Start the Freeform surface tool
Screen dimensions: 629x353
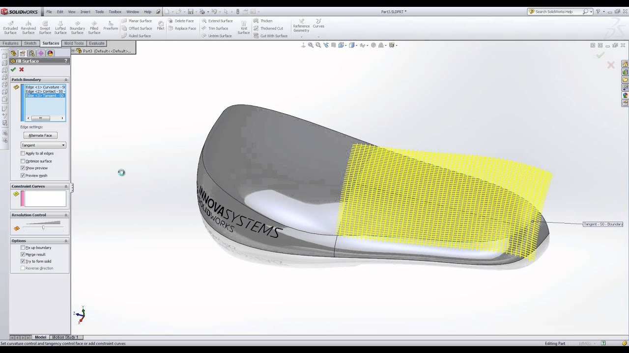pyautogui.click(x=111, y=25)
